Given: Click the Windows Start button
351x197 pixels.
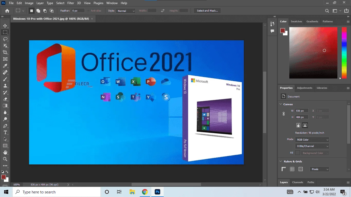Looking at the screenshot, I should [x=6, y=192].
